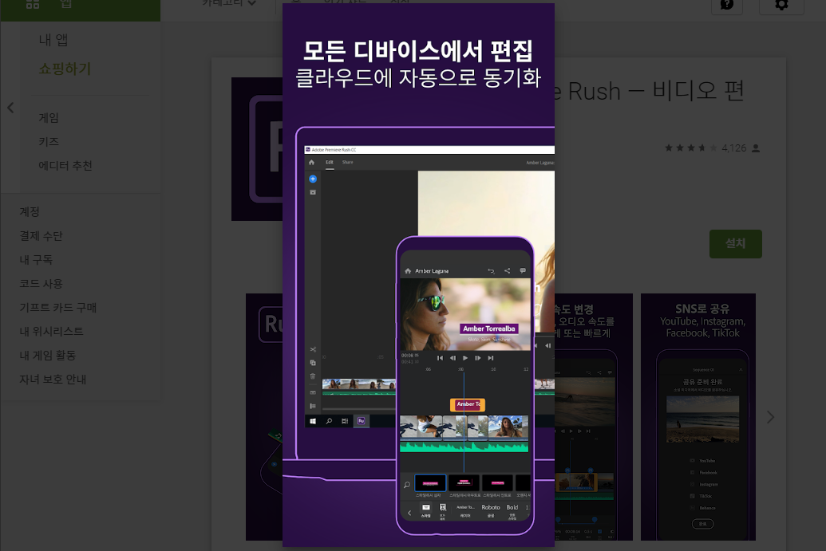
Task: Open the help icon in top bar
Action: (x=727, y=6)
